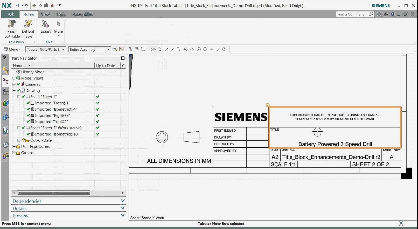Open the Menu button
Screen dimensions: 418x229
point(12,49)
